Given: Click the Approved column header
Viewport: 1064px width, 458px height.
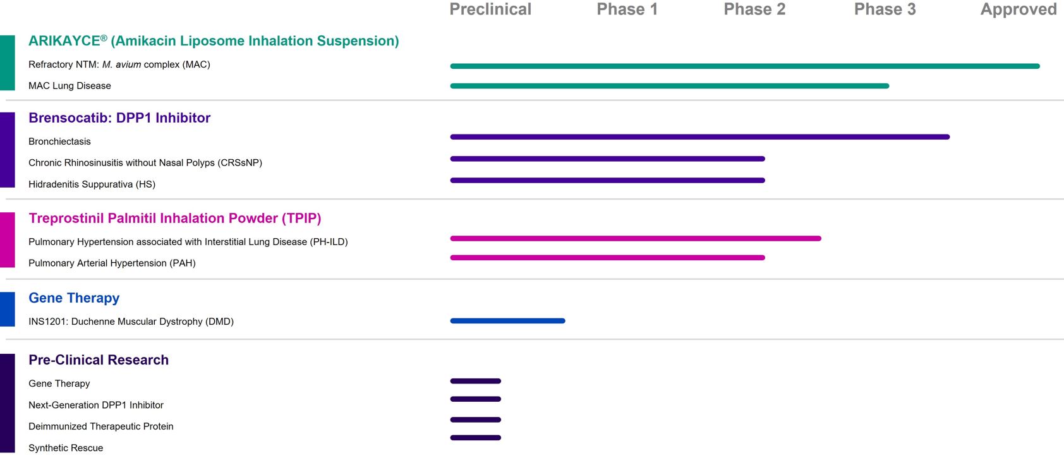Looking at the screenshot, I should (1018, 9).
